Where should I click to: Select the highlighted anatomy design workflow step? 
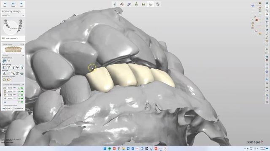[x=151, y=4]
